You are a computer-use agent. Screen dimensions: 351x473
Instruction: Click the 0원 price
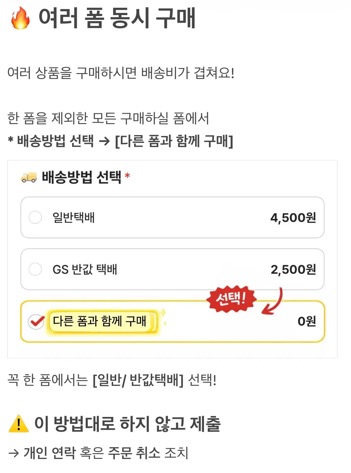point(307,321)
